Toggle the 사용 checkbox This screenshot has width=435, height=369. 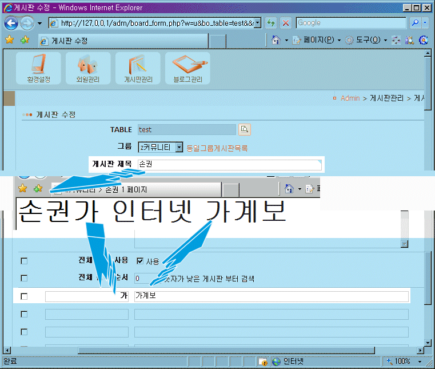coord(140,261)
